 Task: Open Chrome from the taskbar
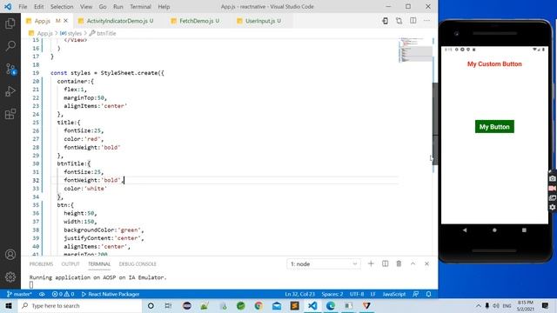point(258,305)
